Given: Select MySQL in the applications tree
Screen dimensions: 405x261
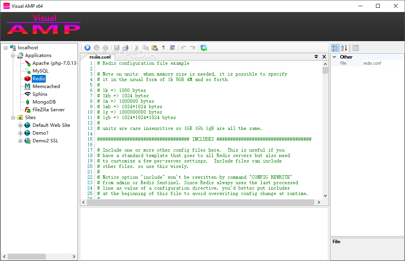Looking at the screenshot, I should click(40, 71).
